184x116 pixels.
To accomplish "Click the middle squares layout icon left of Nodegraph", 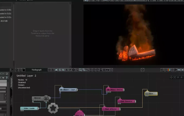I will (20, 70).
